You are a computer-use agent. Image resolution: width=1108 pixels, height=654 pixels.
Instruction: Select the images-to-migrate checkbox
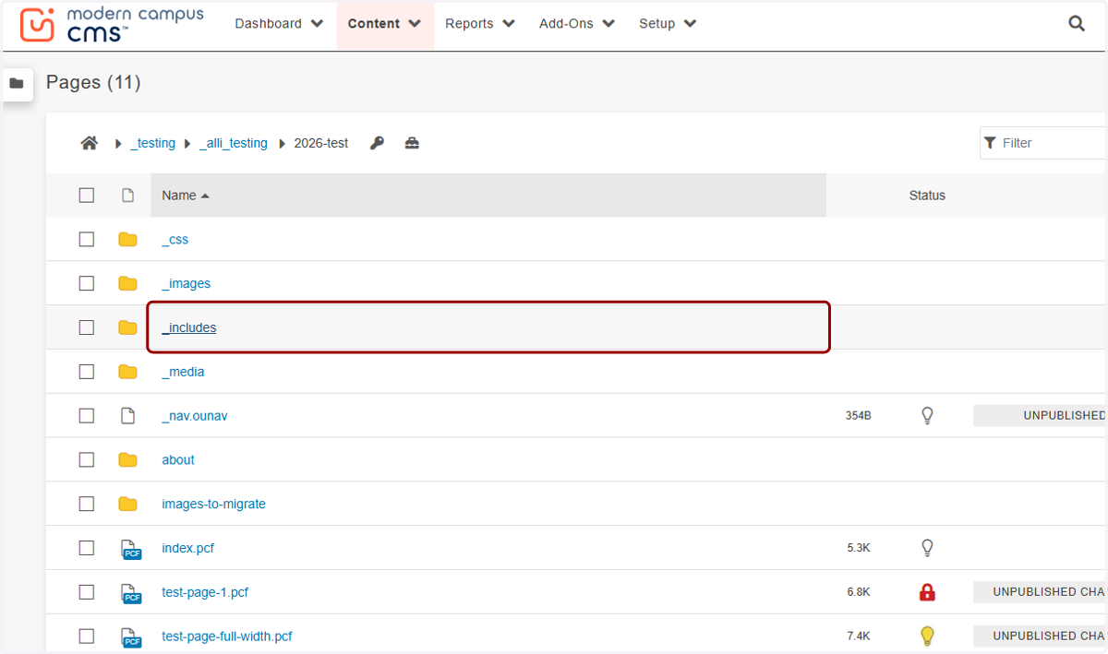87,504
